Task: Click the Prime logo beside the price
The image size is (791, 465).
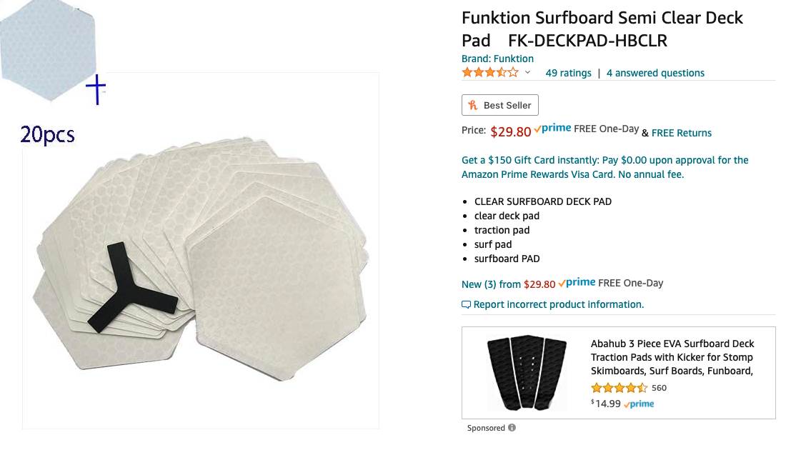Action: tap(552, 129)
